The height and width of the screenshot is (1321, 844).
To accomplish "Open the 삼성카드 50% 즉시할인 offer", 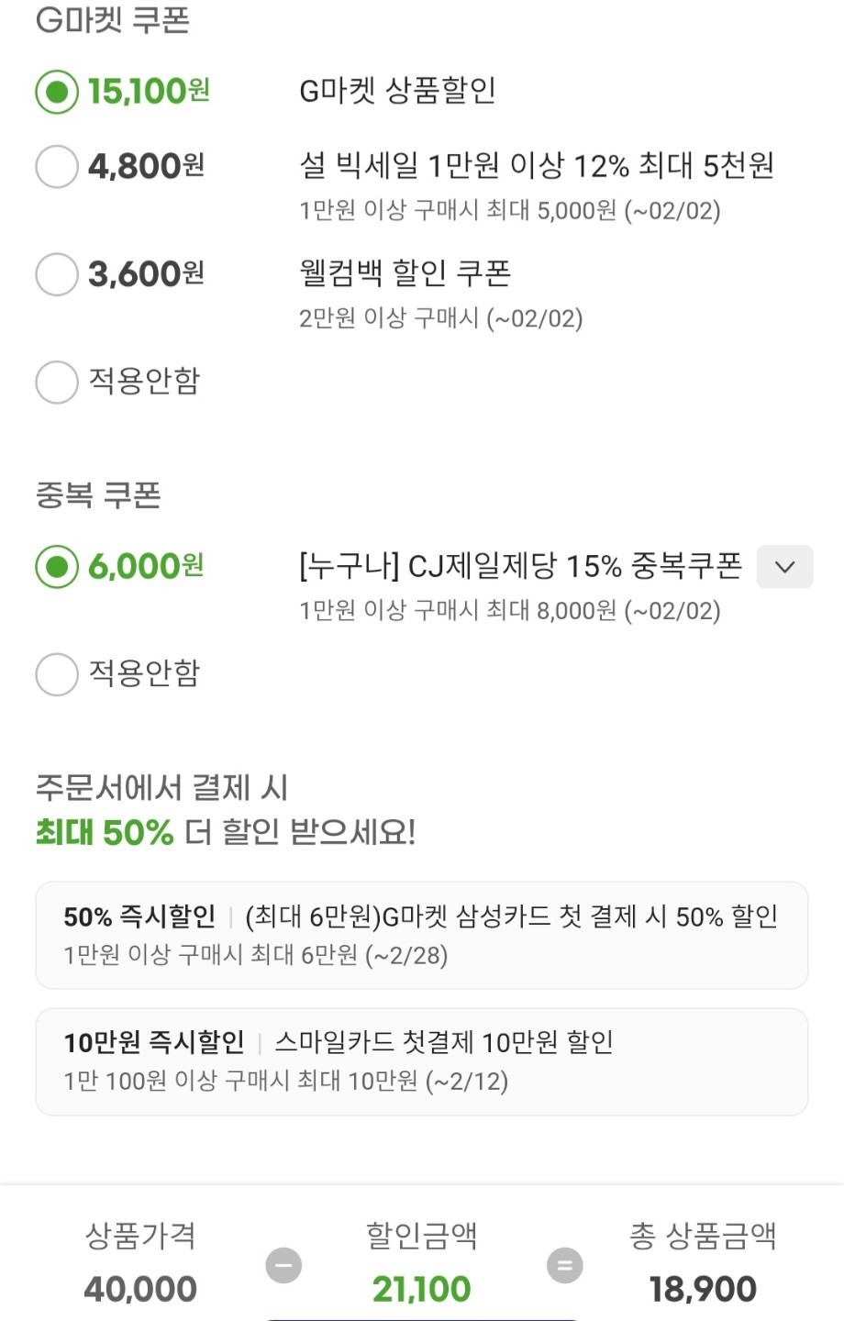I will [x=421, y=935].
